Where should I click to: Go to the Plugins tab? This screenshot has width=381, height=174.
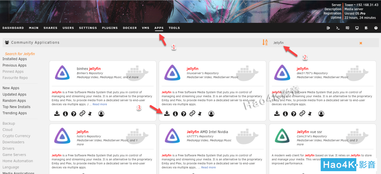(x=110, y=28)
